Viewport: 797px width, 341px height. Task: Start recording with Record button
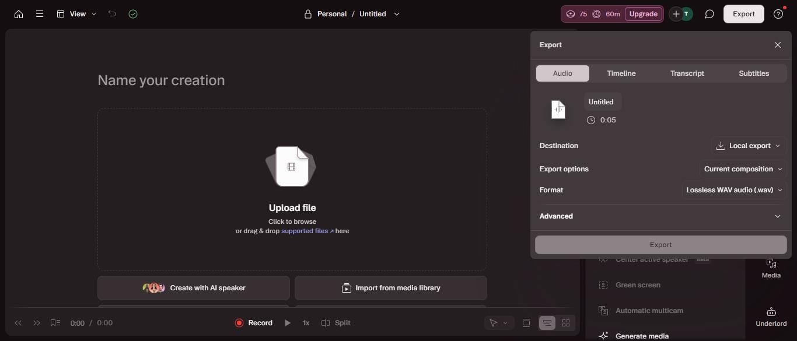point(254,323)
